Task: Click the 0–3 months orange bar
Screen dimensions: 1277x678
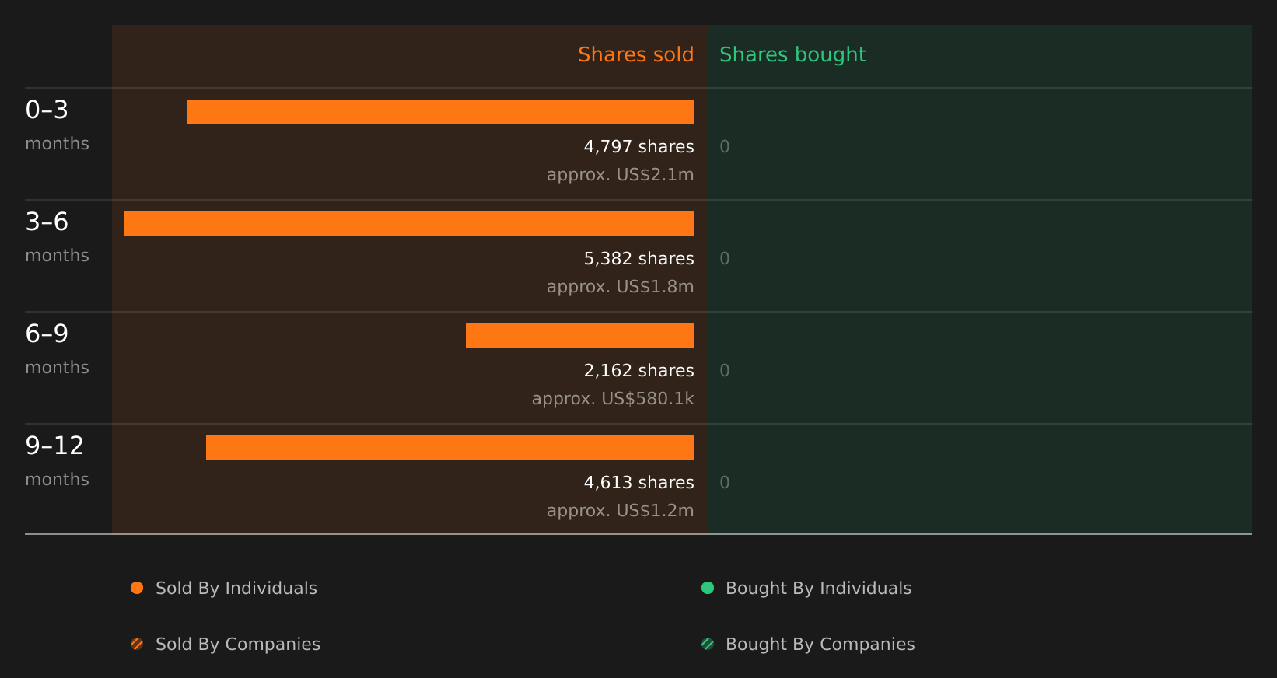Action: [x=440, y=112]
